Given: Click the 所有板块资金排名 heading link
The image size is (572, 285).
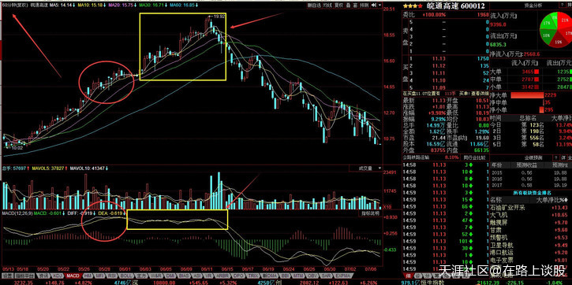Looking at the screenshot, I should click(533, 193).
